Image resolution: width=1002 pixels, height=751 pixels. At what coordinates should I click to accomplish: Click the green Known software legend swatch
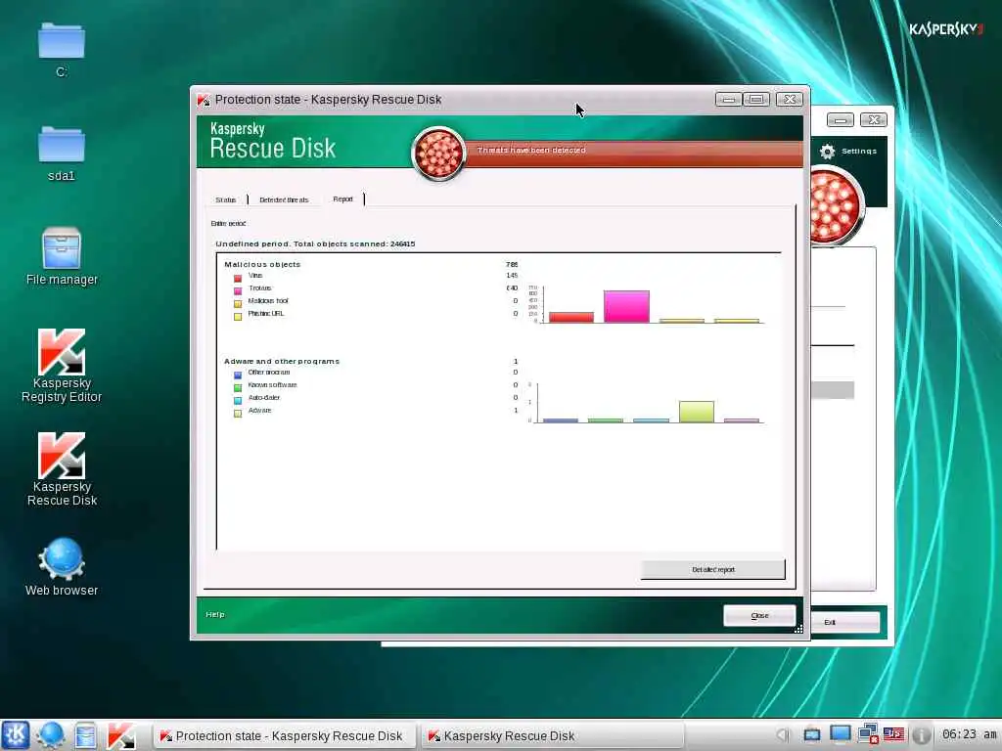point(238,387)
